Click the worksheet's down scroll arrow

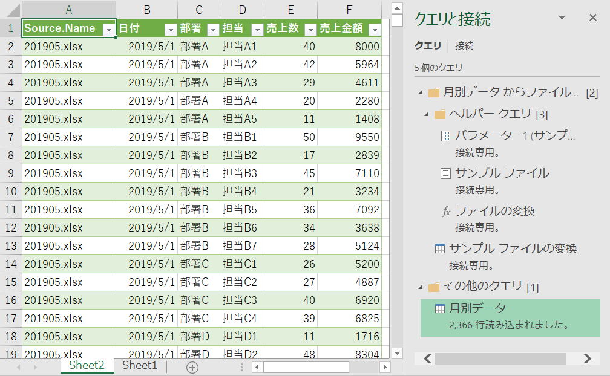397,353
